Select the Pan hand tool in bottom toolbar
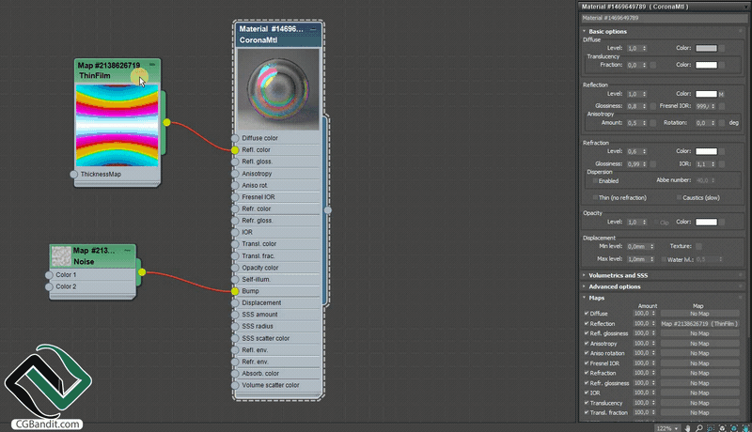 coord(688,428)
